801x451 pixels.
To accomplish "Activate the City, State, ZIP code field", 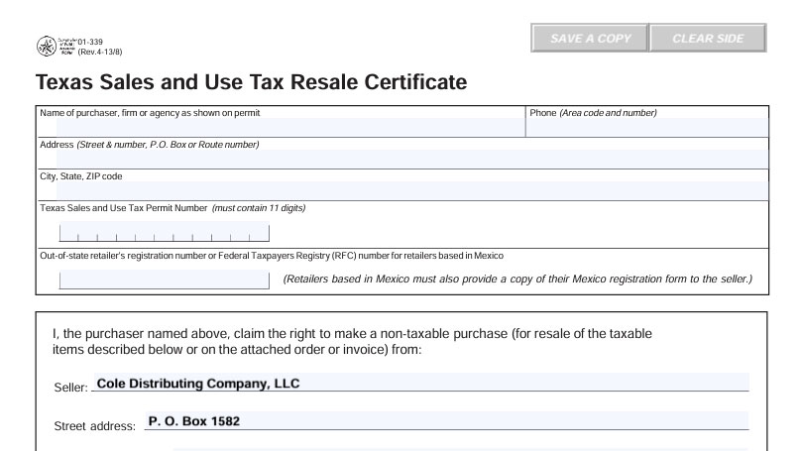I will [411, 190].
